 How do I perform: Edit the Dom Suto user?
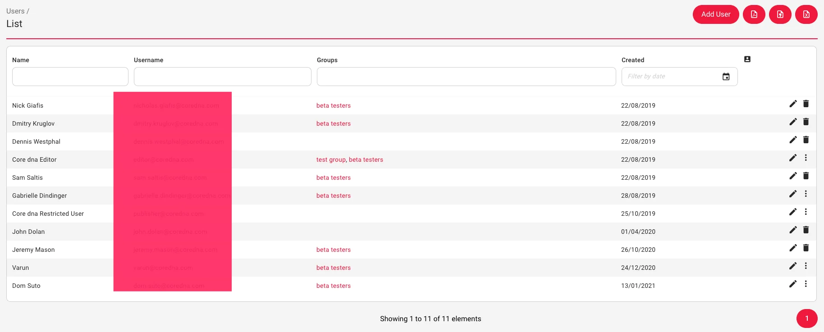tap(793, 284)
